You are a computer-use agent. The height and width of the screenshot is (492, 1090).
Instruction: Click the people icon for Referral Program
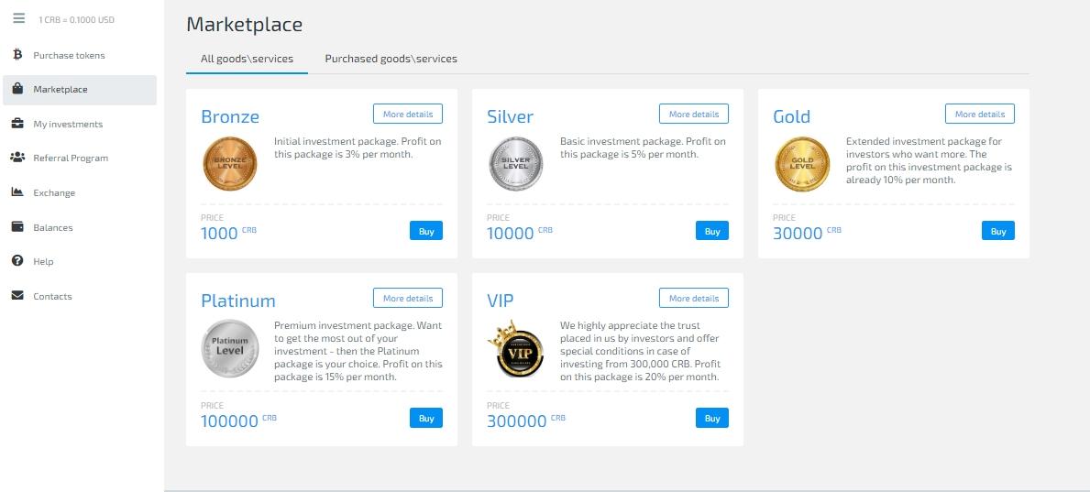(18, 158)
